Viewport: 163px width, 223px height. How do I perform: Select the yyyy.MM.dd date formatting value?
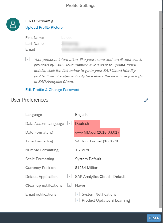coord(97,133)
